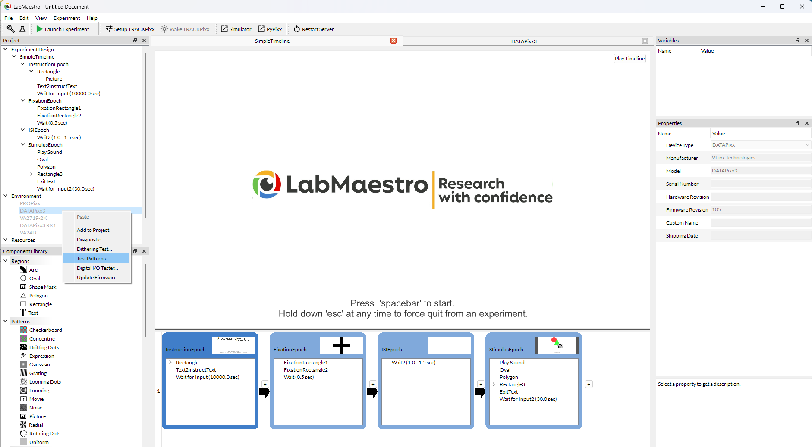Click the flask test icon in toolbar

tap(22, 29)
